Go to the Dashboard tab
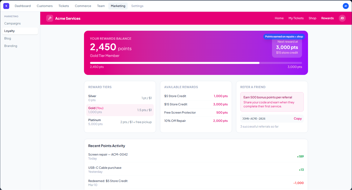Viewport: 352px width, 190px height. pos(23,6)
